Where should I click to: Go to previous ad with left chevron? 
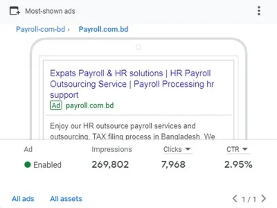[x=235, y=199]
